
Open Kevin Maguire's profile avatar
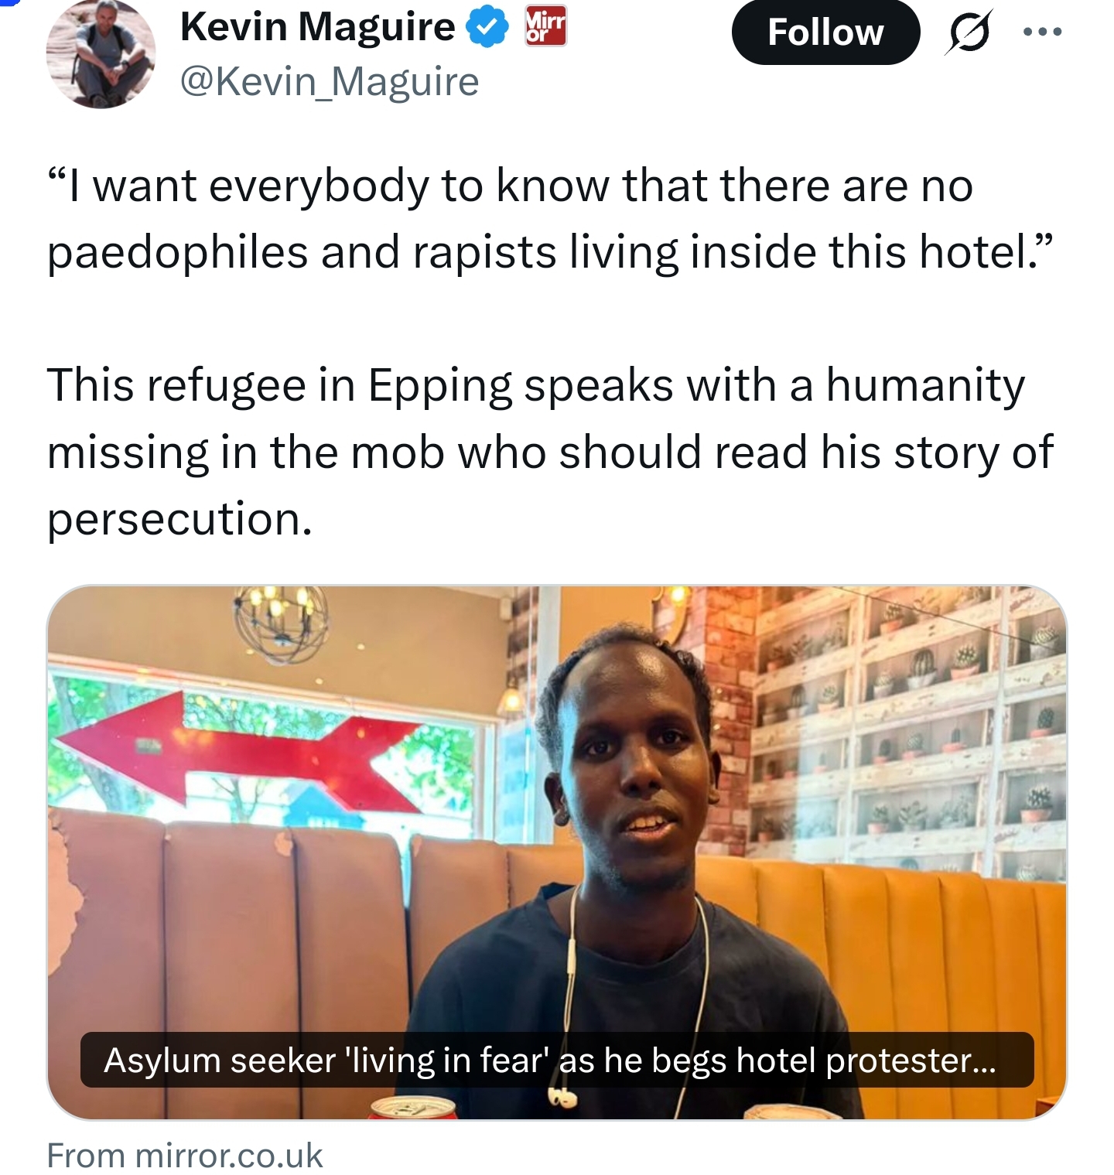click(x=101, y=54)
